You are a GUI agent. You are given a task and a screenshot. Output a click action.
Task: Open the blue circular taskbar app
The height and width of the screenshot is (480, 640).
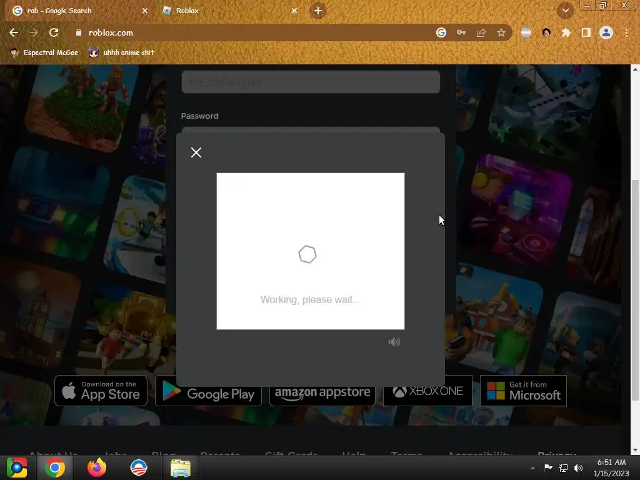138,467
